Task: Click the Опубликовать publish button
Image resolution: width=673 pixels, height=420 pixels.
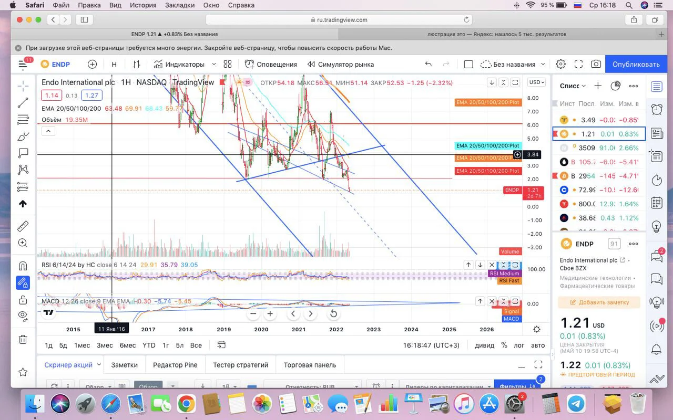Action: (636, 64)
